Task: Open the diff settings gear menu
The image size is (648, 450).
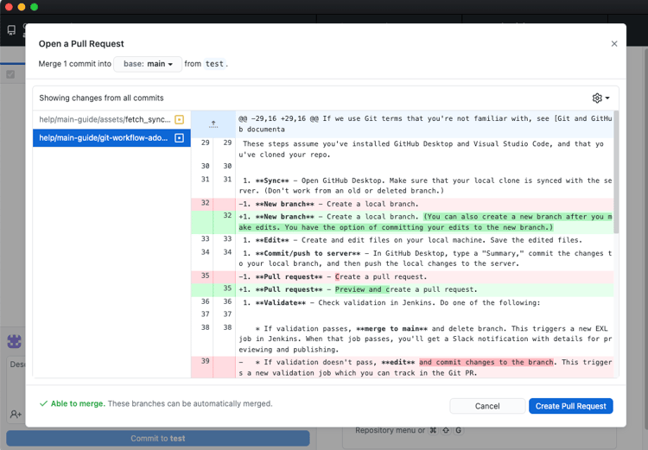Action: click(x=600, y=98)
